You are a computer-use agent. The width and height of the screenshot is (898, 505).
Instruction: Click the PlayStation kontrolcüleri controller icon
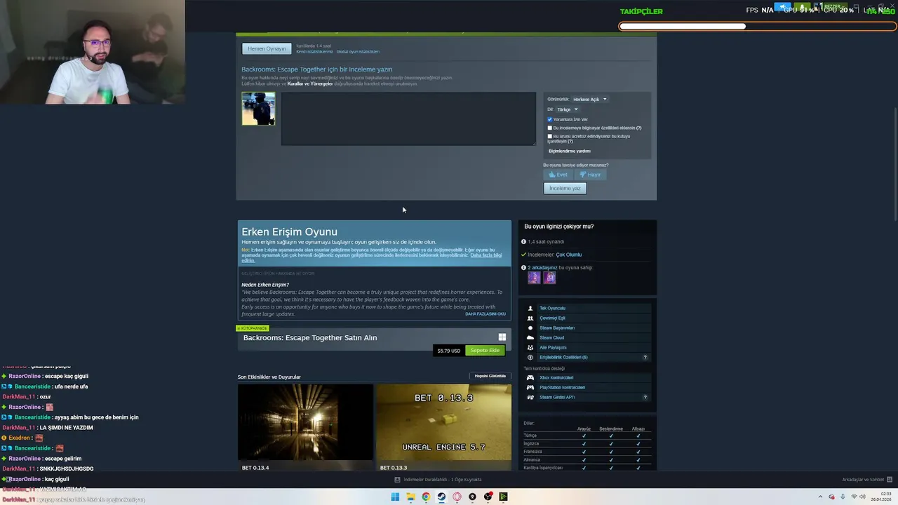(x=530, y=387)
